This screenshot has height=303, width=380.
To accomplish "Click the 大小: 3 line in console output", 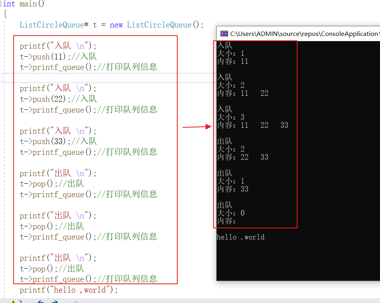I will click(230, 117).
